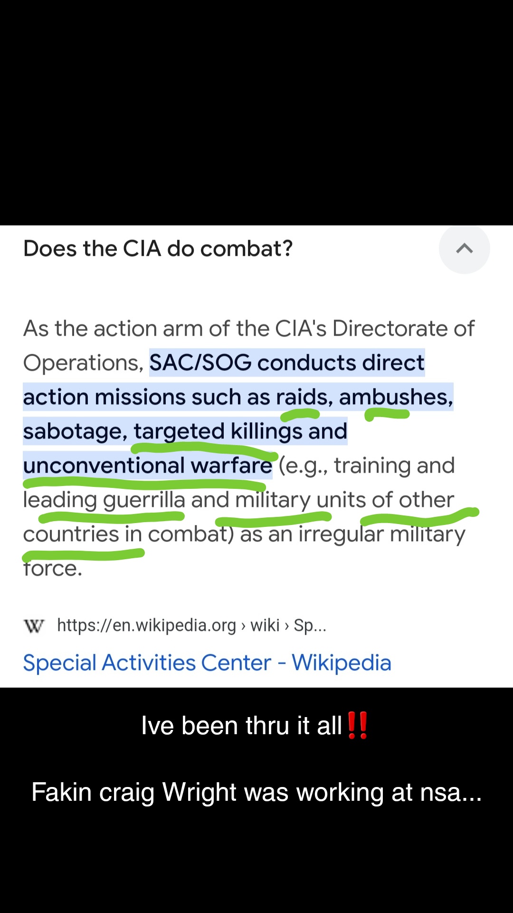
Task: Click the word "sabotage," in the snippet
Action: 76,431
